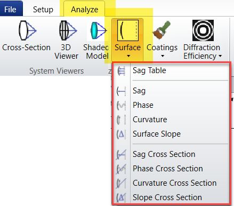The image size is (234, 206).
Task: Click the Phase Cross Section icon
Action: 121,169
